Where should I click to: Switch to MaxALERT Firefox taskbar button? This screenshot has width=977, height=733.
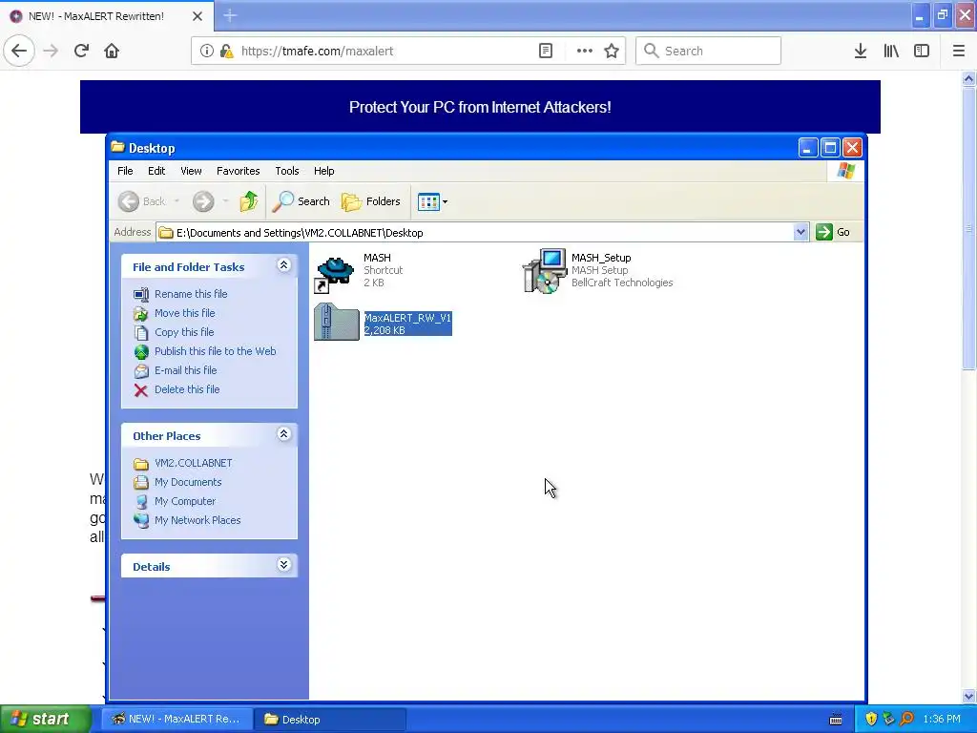pos(177,720)
